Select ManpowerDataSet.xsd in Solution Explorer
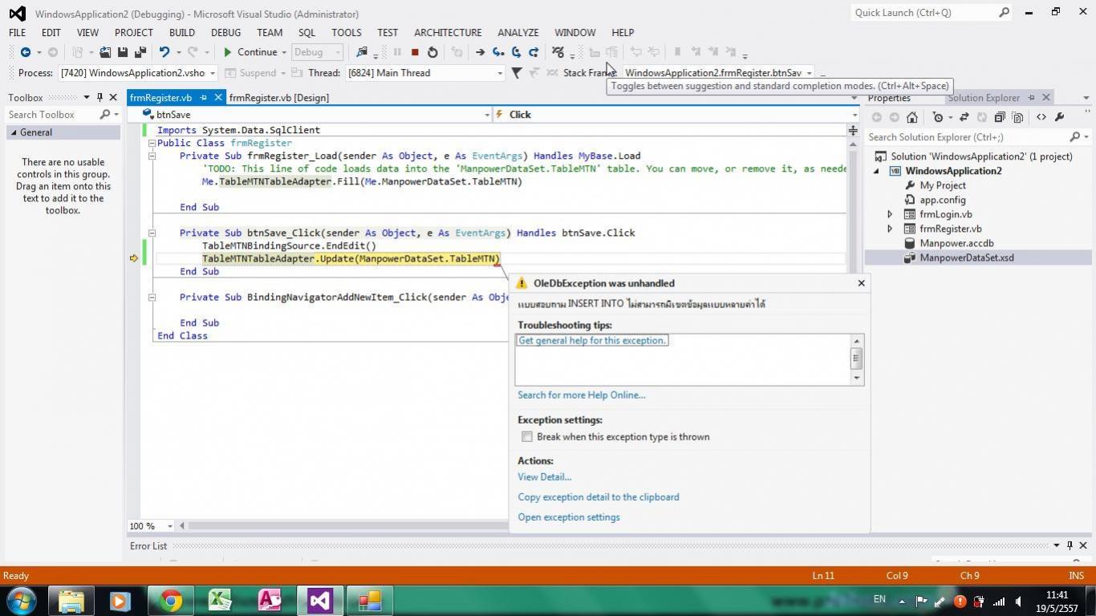The image size is (1096, 616). tap(966, 257)
